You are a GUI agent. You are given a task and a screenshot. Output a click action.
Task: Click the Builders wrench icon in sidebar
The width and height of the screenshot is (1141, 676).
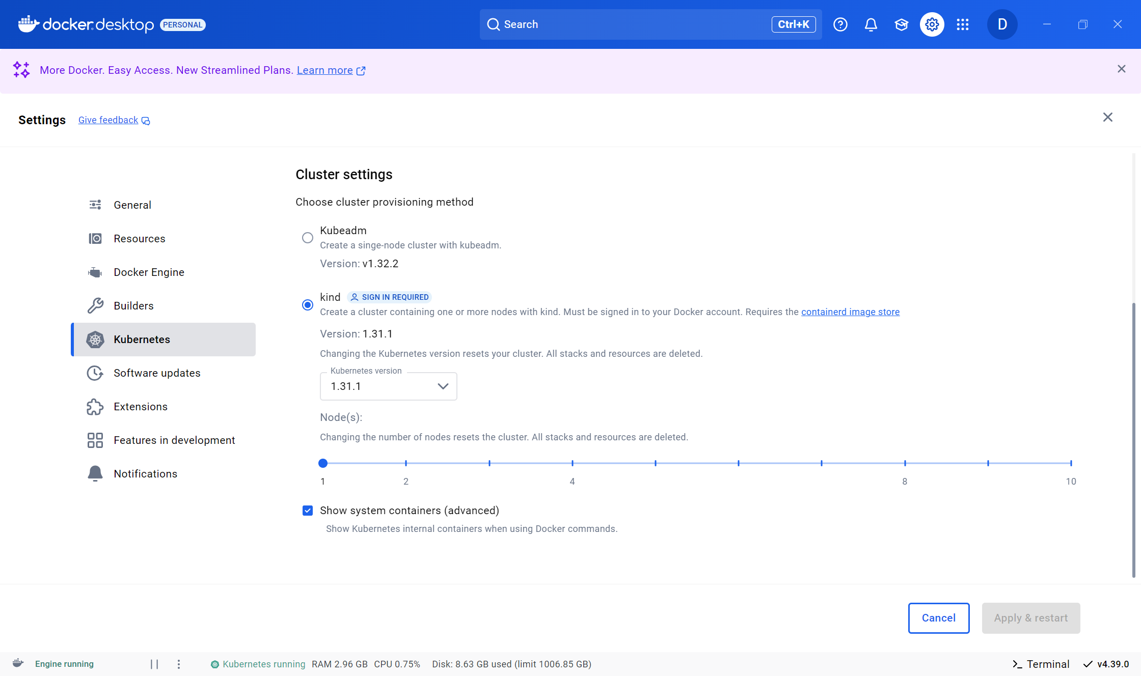95,305
